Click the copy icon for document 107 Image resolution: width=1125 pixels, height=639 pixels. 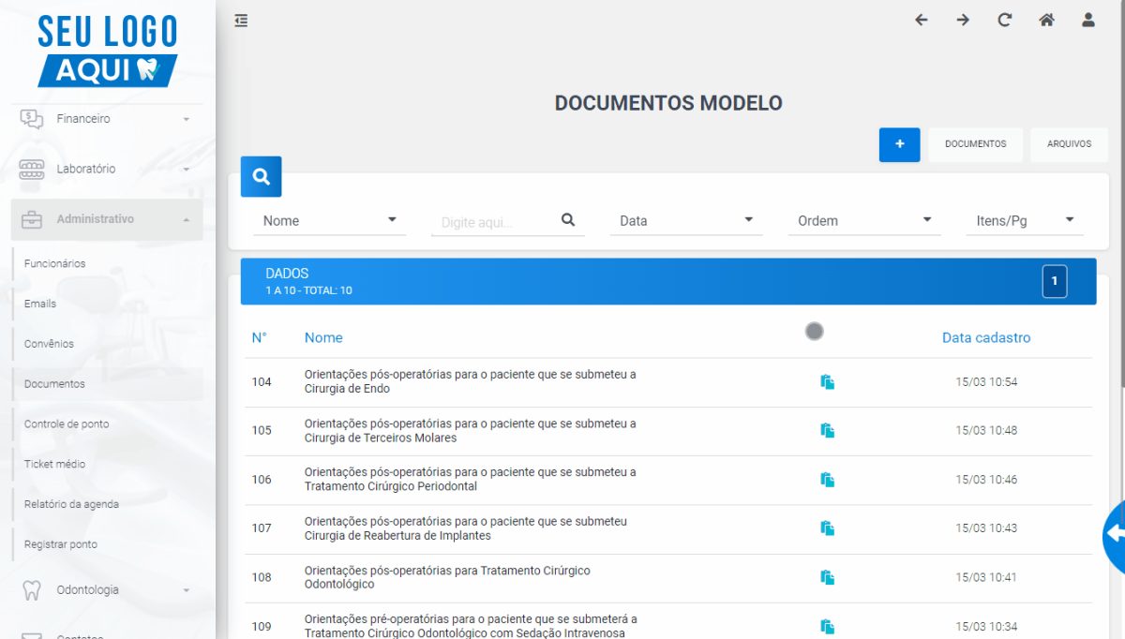click(827, 528)
